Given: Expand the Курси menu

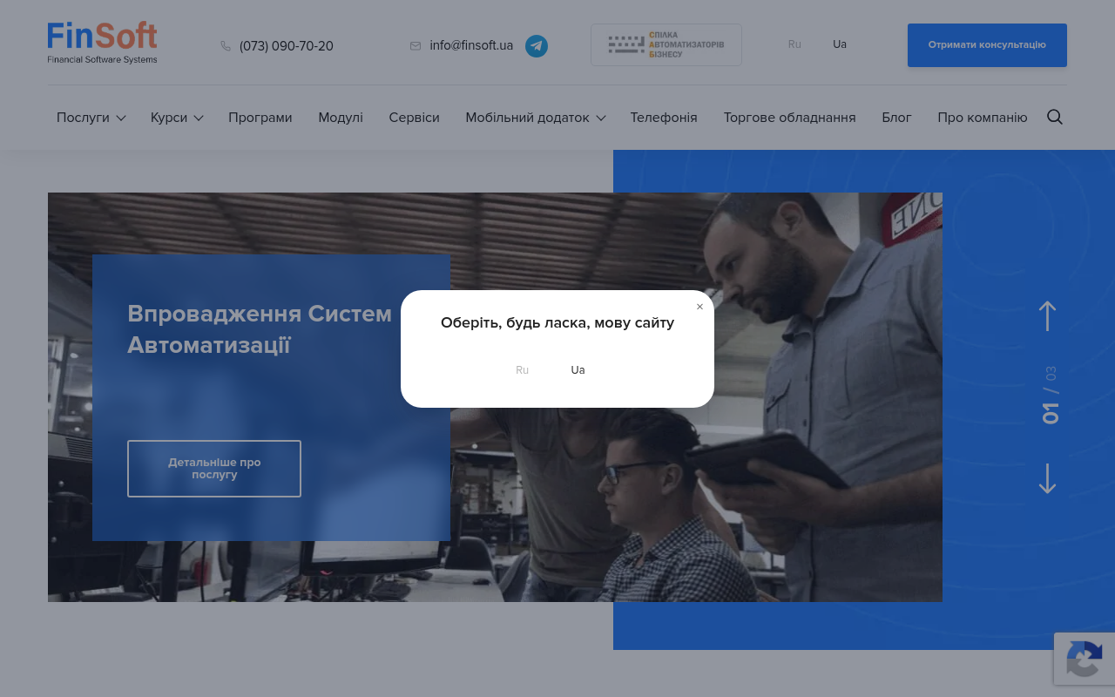Looking at the screenshot, I should (177, 118).
